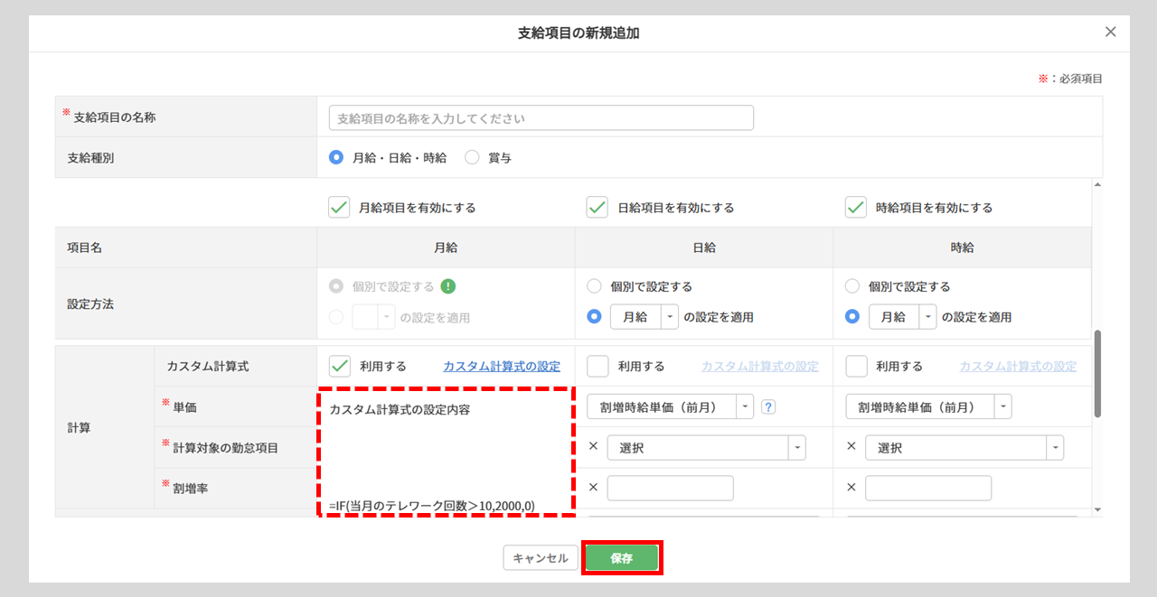The image size is (1157, 597).
Task: Check 利用する in the 時給 column
Action: pos(856,366)
